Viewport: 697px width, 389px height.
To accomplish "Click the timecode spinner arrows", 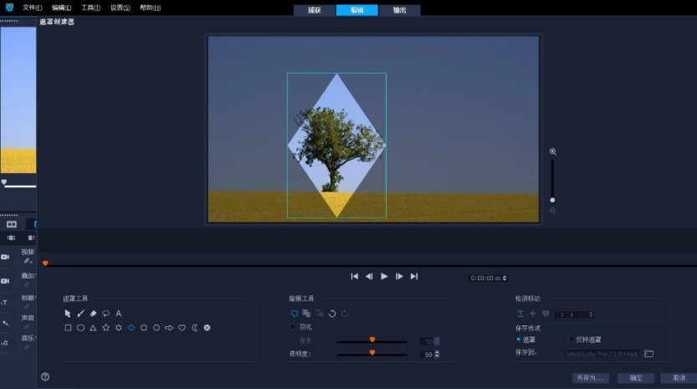I will coord(504,278).
